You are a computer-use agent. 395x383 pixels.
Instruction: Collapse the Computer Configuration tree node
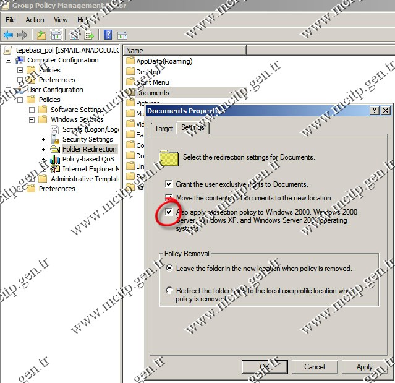(8, 60)
